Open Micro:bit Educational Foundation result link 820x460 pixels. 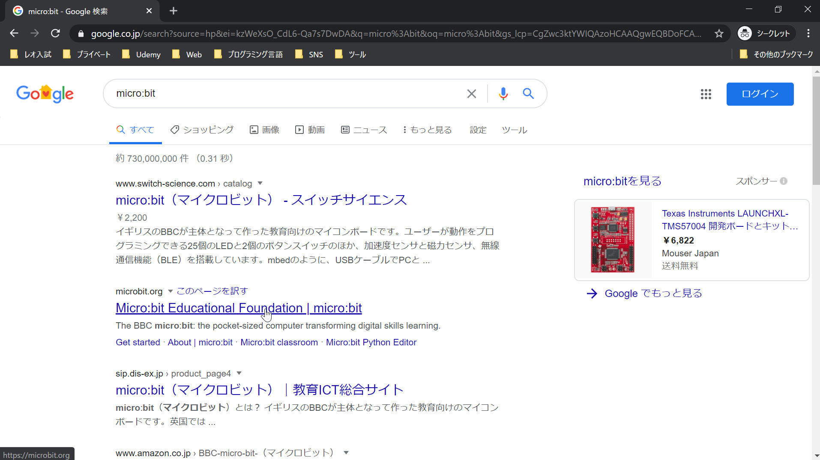[239, 308]
